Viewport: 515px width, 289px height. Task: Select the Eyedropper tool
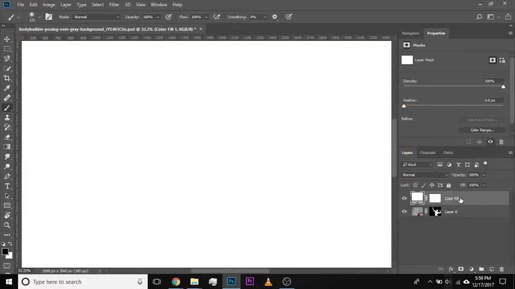click(x=7, y=88)
